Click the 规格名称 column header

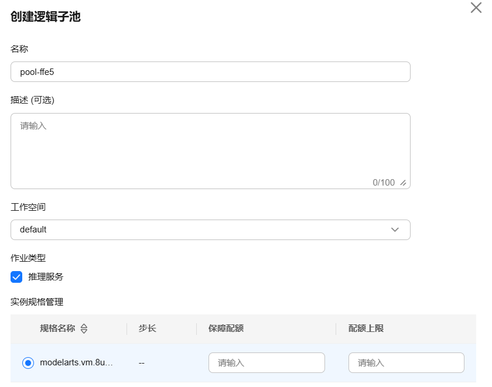(x=57, y=328)
